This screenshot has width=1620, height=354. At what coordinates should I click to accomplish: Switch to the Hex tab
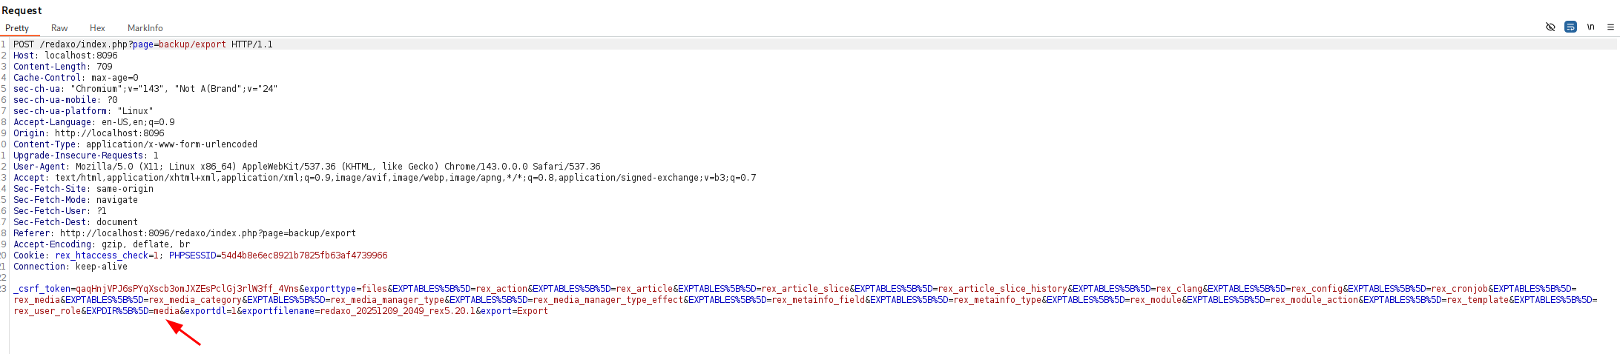97,28
